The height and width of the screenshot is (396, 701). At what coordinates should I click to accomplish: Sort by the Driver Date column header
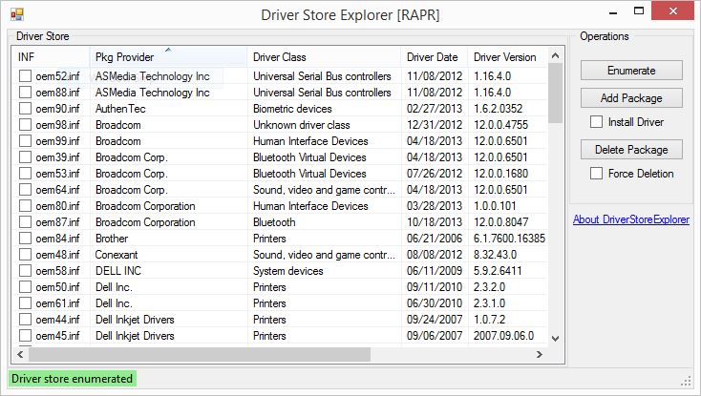click(x=435, y=56)
